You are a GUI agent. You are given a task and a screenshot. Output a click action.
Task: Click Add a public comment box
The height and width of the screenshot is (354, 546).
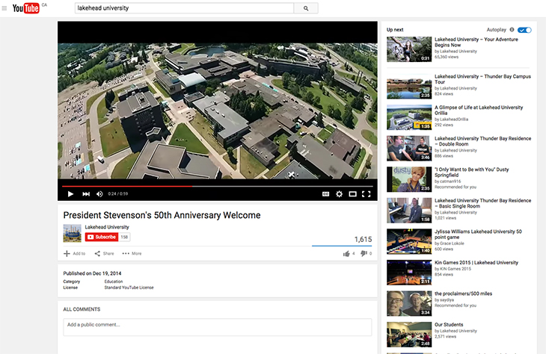point(218,327)
